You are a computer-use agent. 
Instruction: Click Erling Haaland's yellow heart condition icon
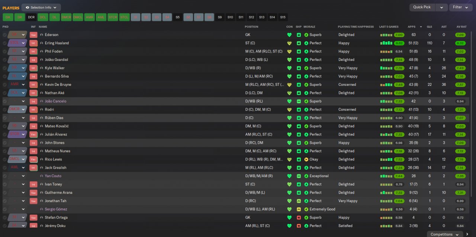[x=289, y=43]
